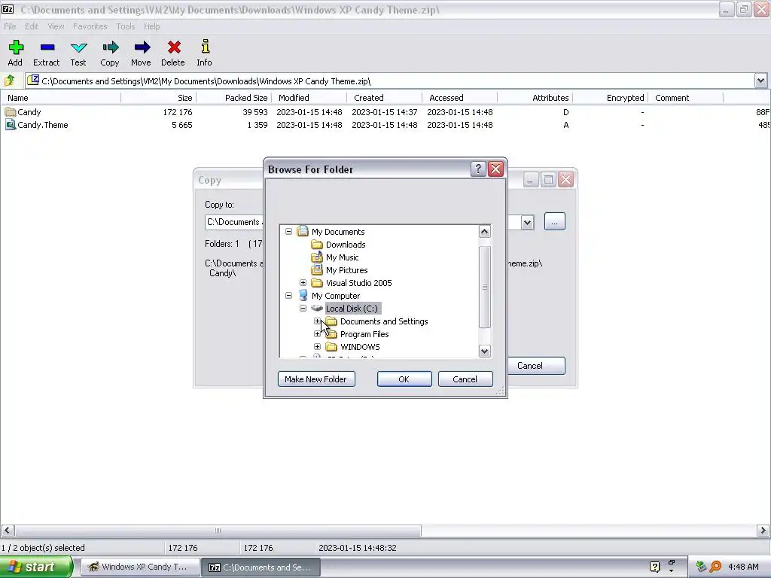Click the horizontal scrollbar left arrow
The image size is (771, 578).
[x=7, y=531]
